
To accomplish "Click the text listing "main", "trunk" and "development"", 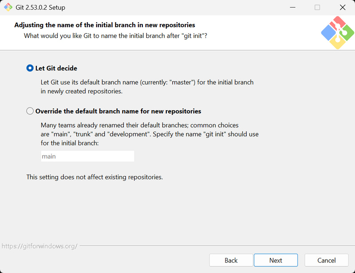I will coord(150,134).
